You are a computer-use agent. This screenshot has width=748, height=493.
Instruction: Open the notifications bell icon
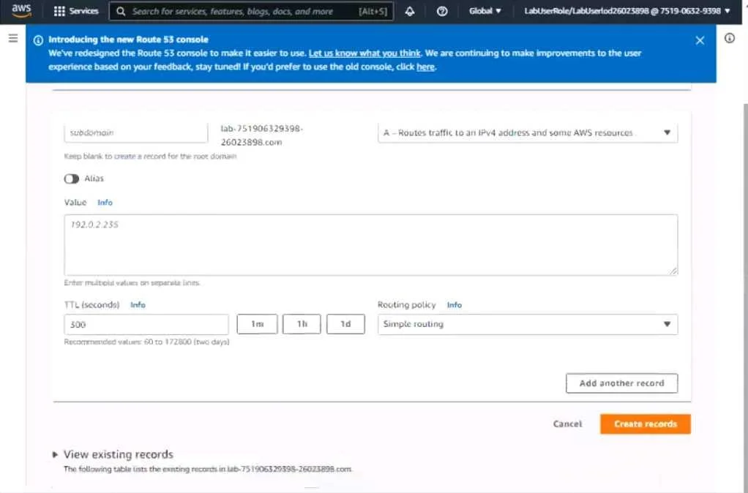pyautogui.click(x=410, y=11)
